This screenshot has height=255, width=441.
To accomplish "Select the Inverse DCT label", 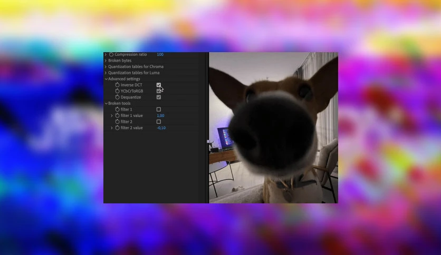I will 131,85.
